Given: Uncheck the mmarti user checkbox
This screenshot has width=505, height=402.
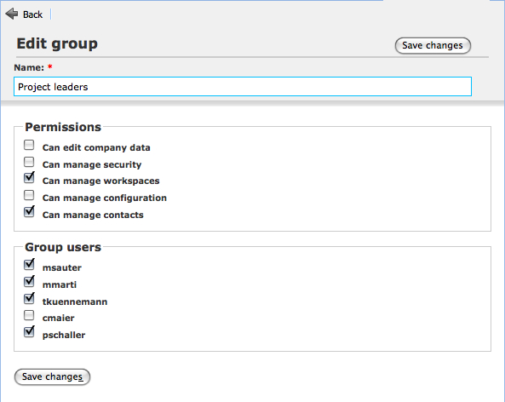Looking at the screenshot, I should click(x=29, y=281).
